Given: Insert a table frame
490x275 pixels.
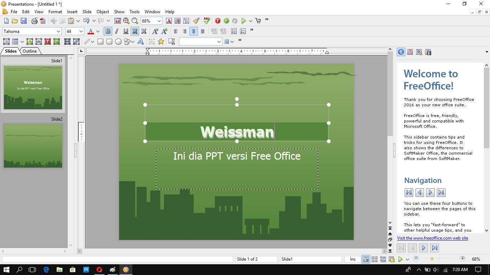Looking at the screenshot, I should point(15,42).
